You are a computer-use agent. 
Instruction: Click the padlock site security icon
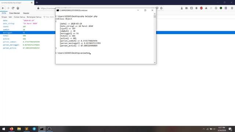(38, 8)
